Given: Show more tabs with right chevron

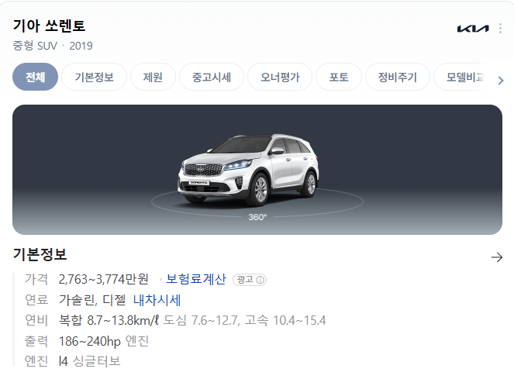Looking at the screenshot, I should click(x=501, y=81).
